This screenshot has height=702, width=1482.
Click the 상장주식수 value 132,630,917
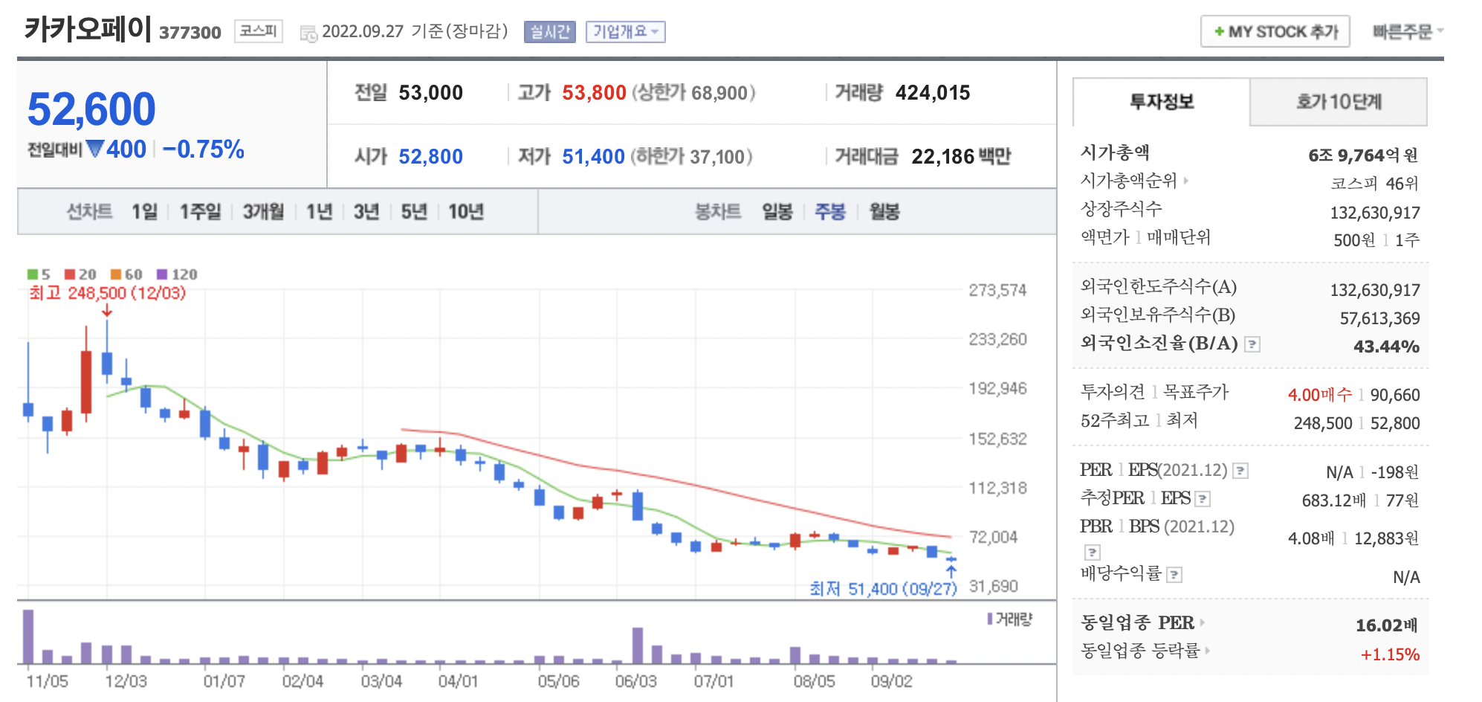tap(1375, 213)
